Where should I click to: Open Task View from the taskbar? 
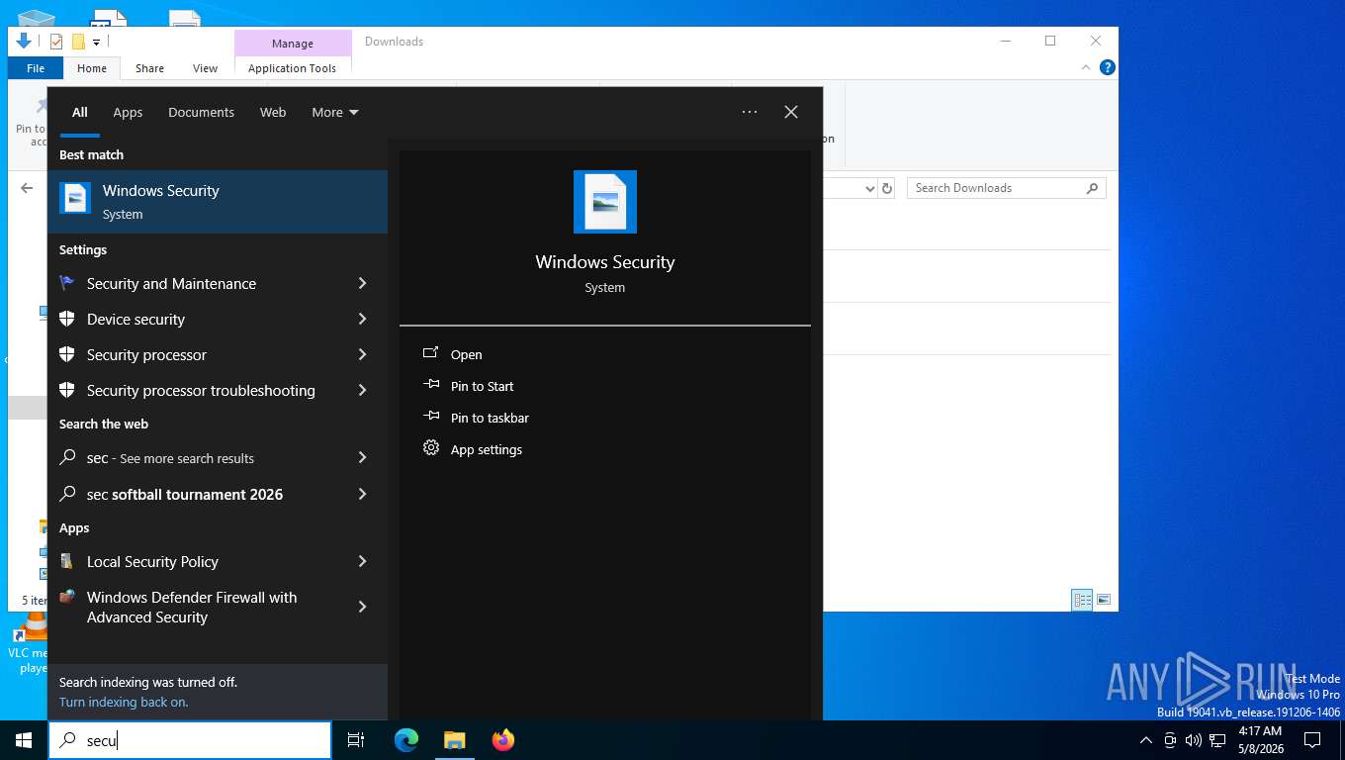tap(356, 740)
